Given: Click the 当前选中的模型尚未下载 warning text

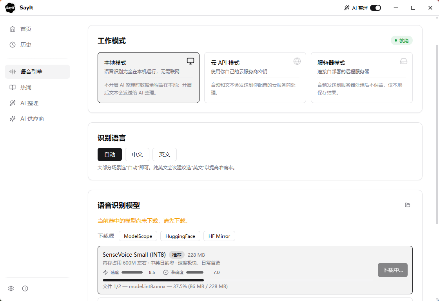Looking at the screenshot, I should click(x=143, y=221).
